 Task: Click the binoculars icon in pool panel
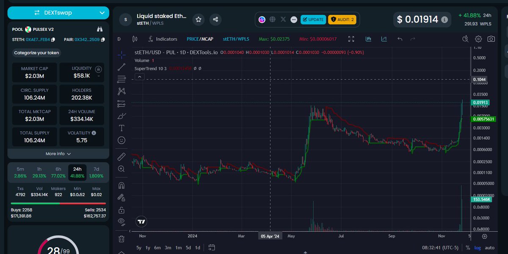(x=99, y=29)
